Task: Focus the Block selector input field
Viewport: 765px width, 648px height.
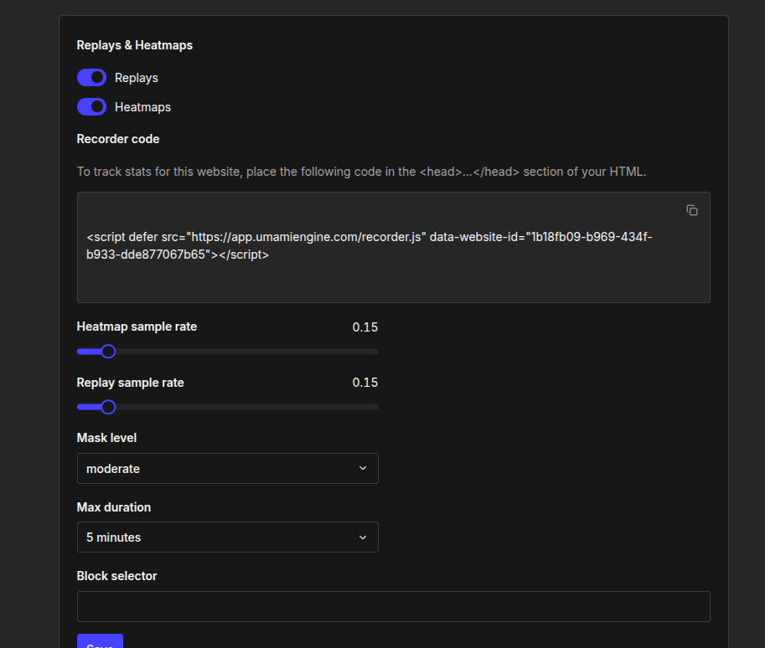Action: 393,606
